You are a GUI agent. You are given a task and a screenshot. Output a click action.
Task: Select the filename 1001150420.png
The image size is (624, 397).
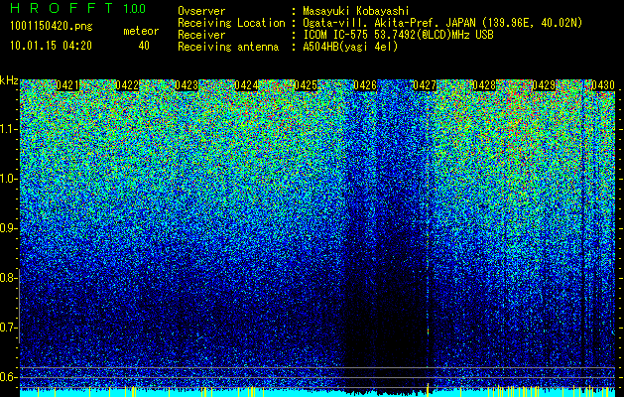[52, 27]
